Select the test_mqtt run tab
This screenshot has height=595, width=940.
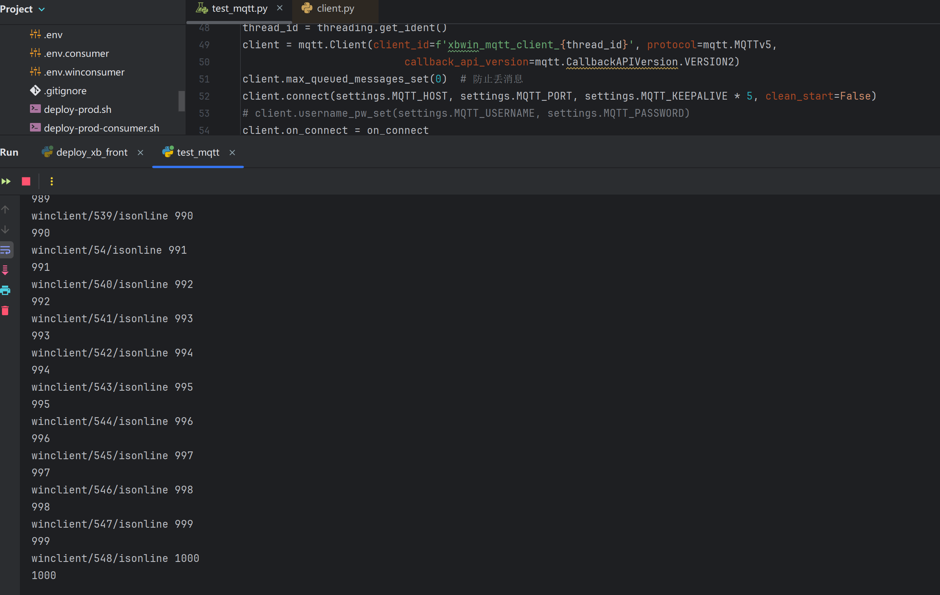[x=198, y=152]
